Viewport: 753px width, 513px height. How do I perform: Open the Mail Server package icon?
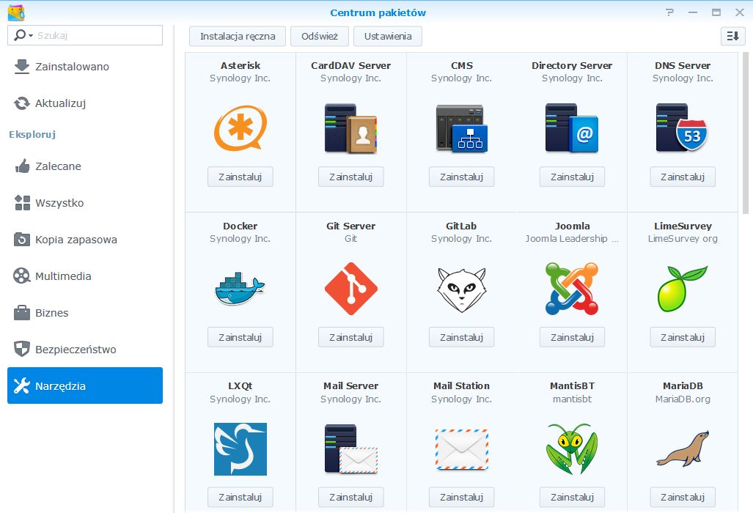click(x=351, y=449)
